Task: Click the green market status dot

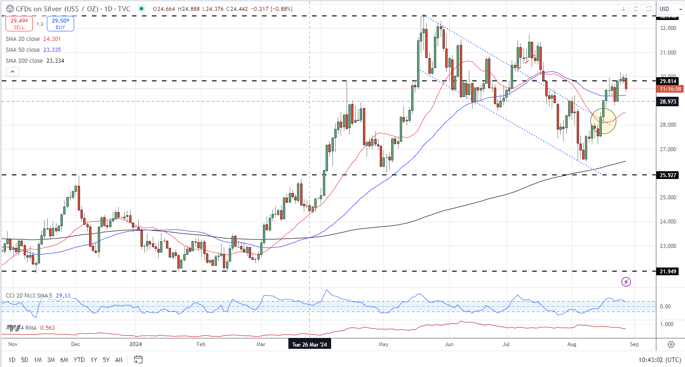Action: (x=142, y=9)
